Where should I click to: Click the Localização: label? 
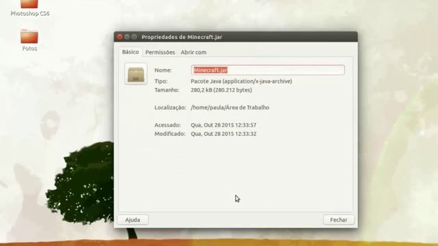point(170,107)
